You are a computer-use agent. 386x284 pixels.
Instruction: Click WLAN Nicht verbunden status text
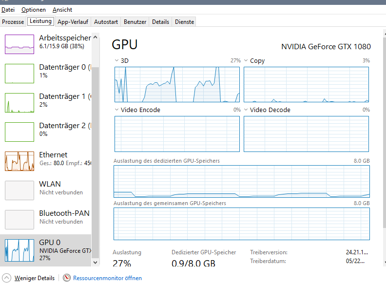point(61,192)
